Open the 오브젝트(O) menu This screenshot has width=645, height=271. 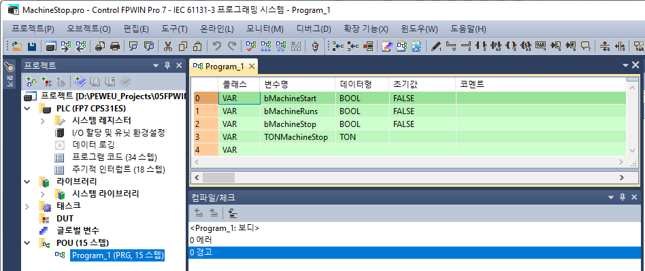[x=89, y=29]
